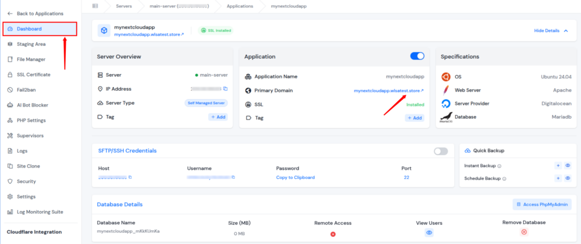Click the Security shield icon
The width and height of the screenshot is (581, 244).
pos(10,182)
